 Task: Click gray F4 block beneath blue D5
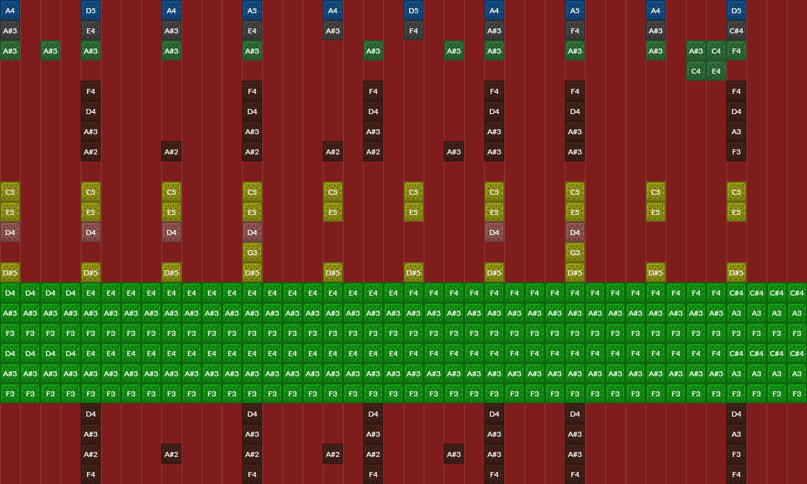[x=414, y=31]
